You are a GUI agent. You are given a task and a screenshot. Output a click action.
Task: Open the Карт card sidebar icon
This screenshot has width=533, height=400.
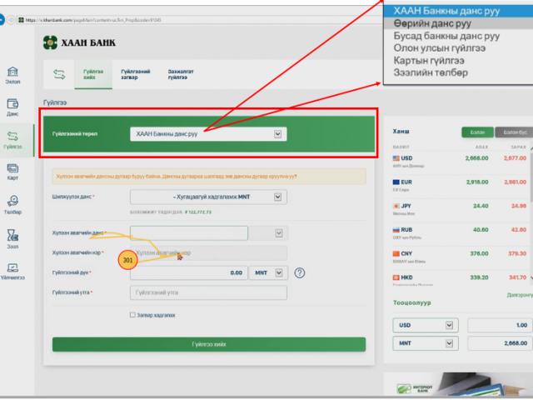(12, 172)
